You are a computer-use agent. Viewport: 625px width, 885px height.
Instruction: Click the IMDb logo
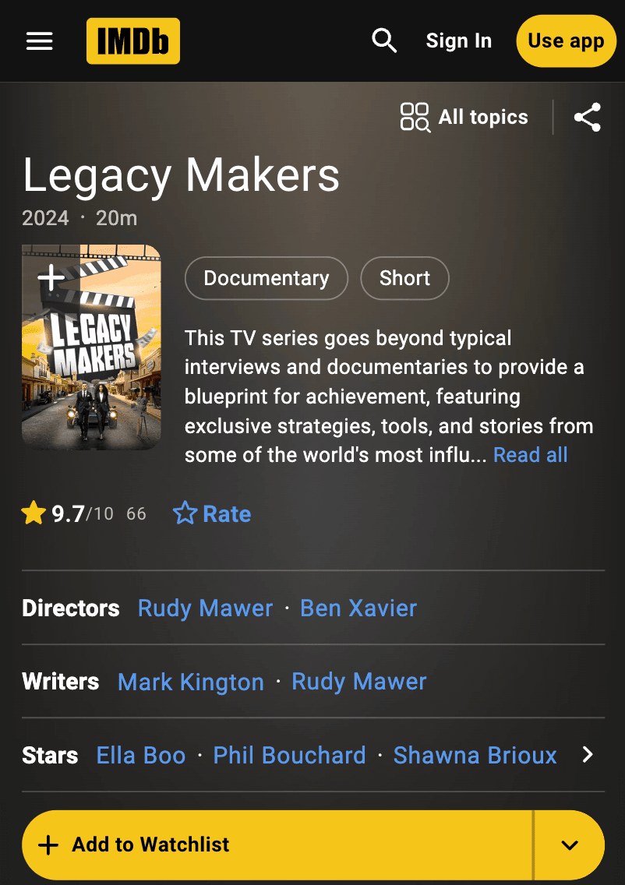[x=133, y=41]
